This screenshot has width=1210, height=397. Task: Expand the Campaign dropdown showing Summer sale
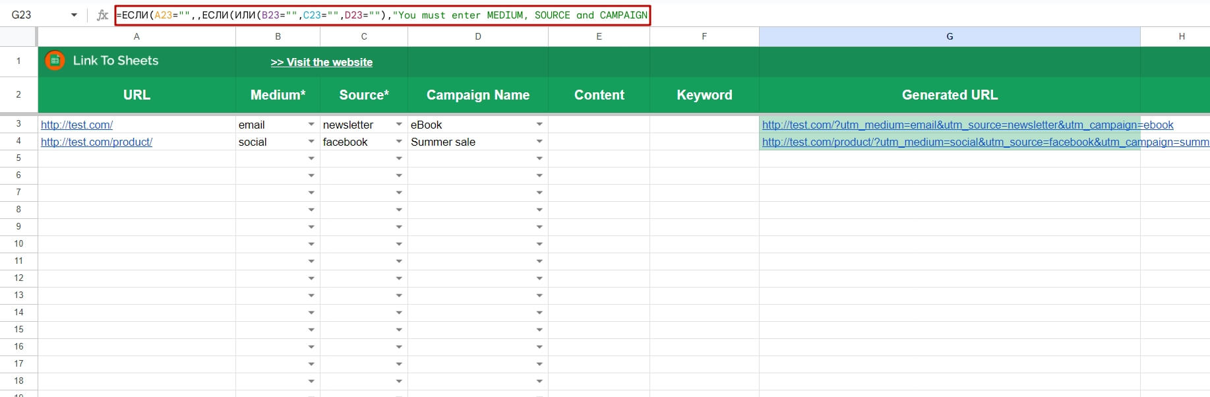539,142
